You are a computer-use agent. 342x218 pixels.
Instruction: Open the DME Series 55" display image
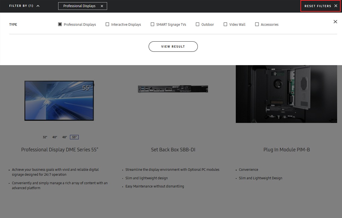pos(59,100)
